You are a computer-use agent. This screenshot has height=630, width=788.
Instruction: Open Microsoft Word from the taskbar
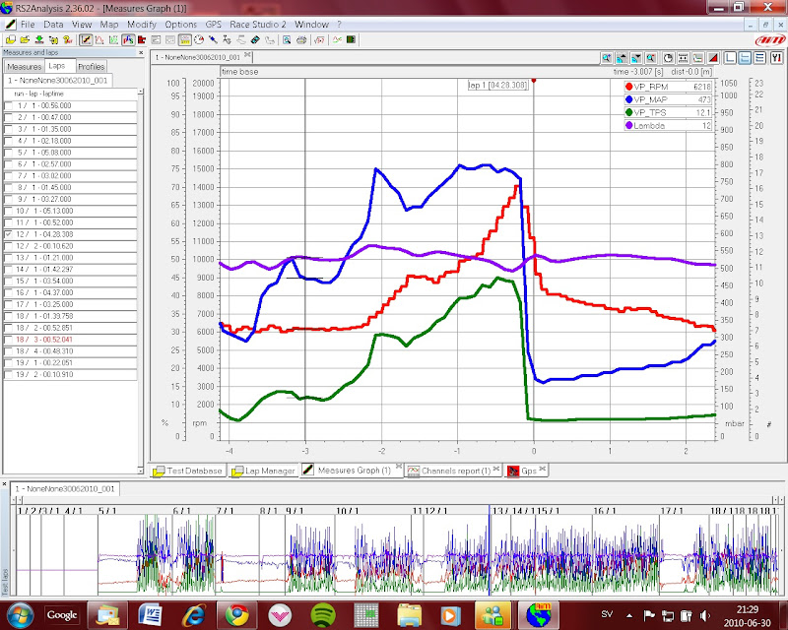(151, 615)
